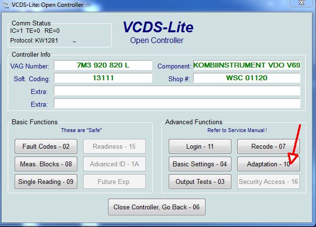Click the Advanced Functions group label
The image size is (316, 227).
[194, 122]
